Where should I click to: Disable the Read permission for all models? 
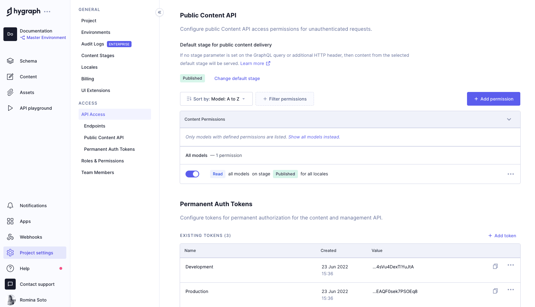(192, 174)
